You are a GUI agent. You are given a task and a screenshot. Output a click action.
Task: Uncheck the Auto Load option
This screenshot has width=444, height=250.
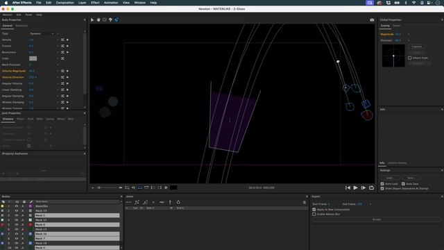(x=382, y=184)
